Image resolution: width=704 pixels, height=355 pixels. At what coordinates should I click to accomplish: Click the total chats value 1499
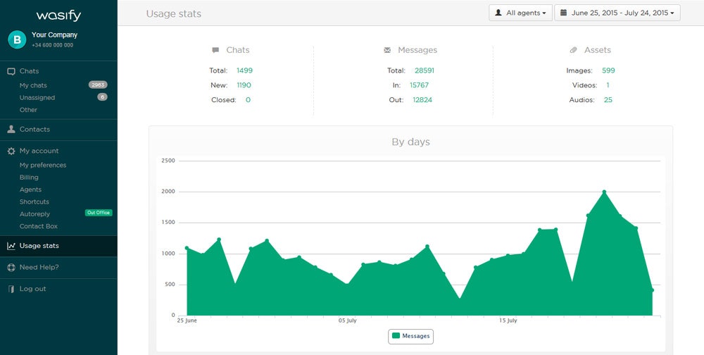point(245,70)
